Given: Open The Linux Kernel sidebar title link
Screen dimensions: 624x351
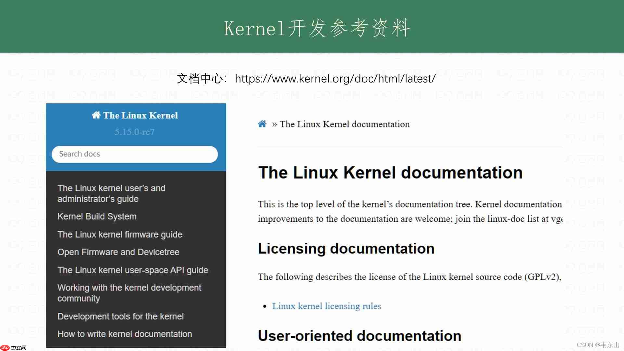Looking at the screenshot, I should pyautogui.click(x=140, y=115).
